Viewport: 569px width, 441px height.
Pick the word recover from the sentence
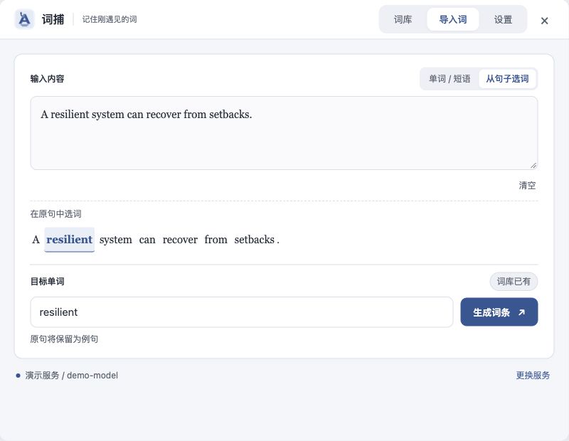(180, 240)
